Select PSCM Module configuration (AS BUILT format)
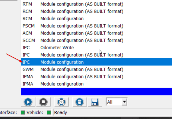Viewport: 172px width, 119px height. point(96,26)
